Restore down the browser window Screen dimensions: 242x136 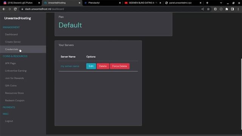point(234,3)
